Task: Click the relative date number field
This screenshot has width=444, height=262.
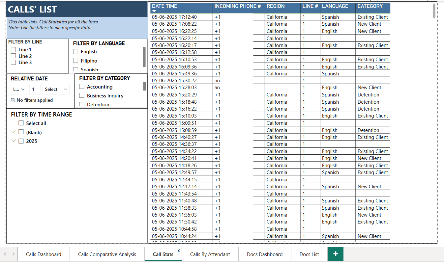Action: point(35,89)
